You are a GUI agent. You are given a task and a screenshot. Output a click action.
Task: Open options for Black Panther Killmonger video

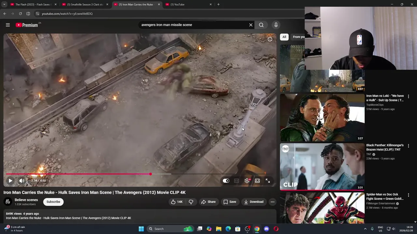[x=409, y=146]
